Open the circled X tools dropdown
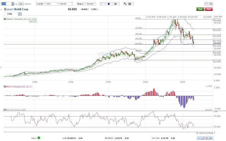Image resolution: width=226 pixels, height=141 pixels. point(117,4)
